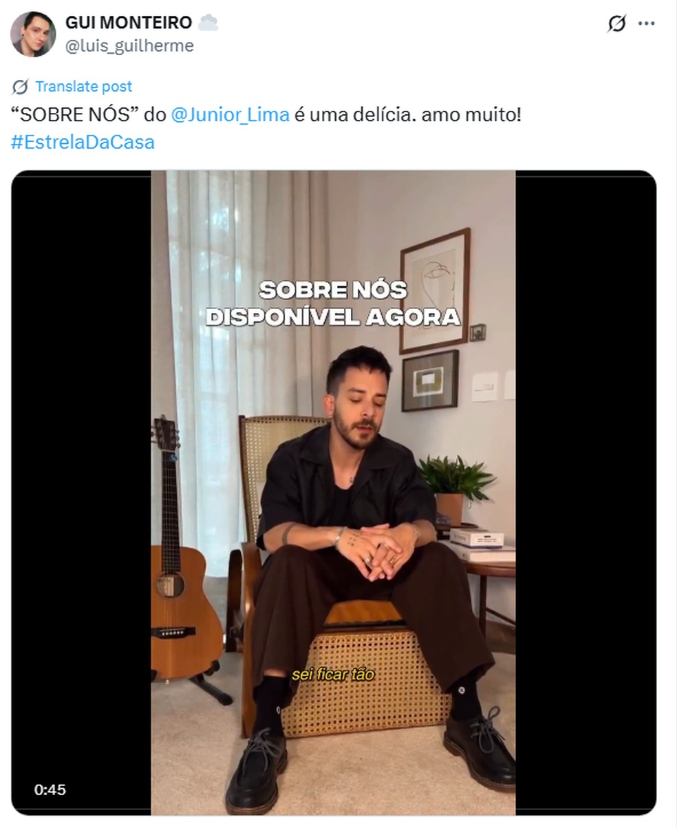This screenshot has width=677, height=828.
Task: Open GUI MONTEIRO's profile avatar
Action: [33, 34]
